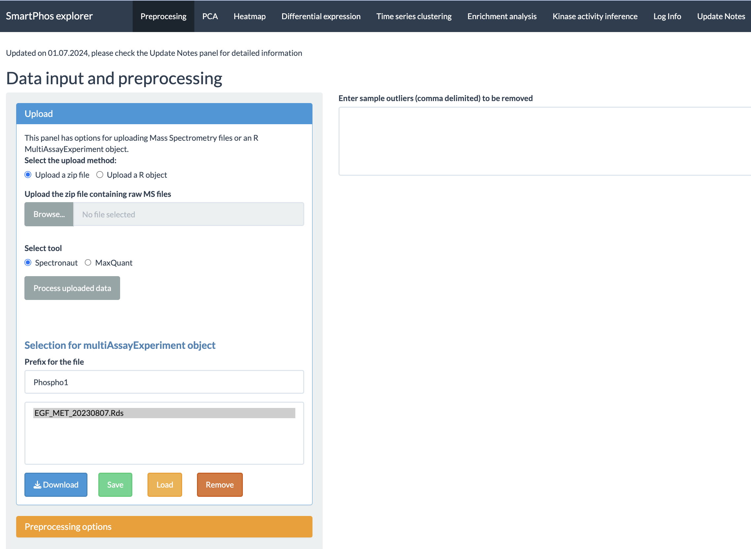Viewport: 751px width, 549px height.
Task: Click the sample outliers text area
Action: (x=544, y=141)
